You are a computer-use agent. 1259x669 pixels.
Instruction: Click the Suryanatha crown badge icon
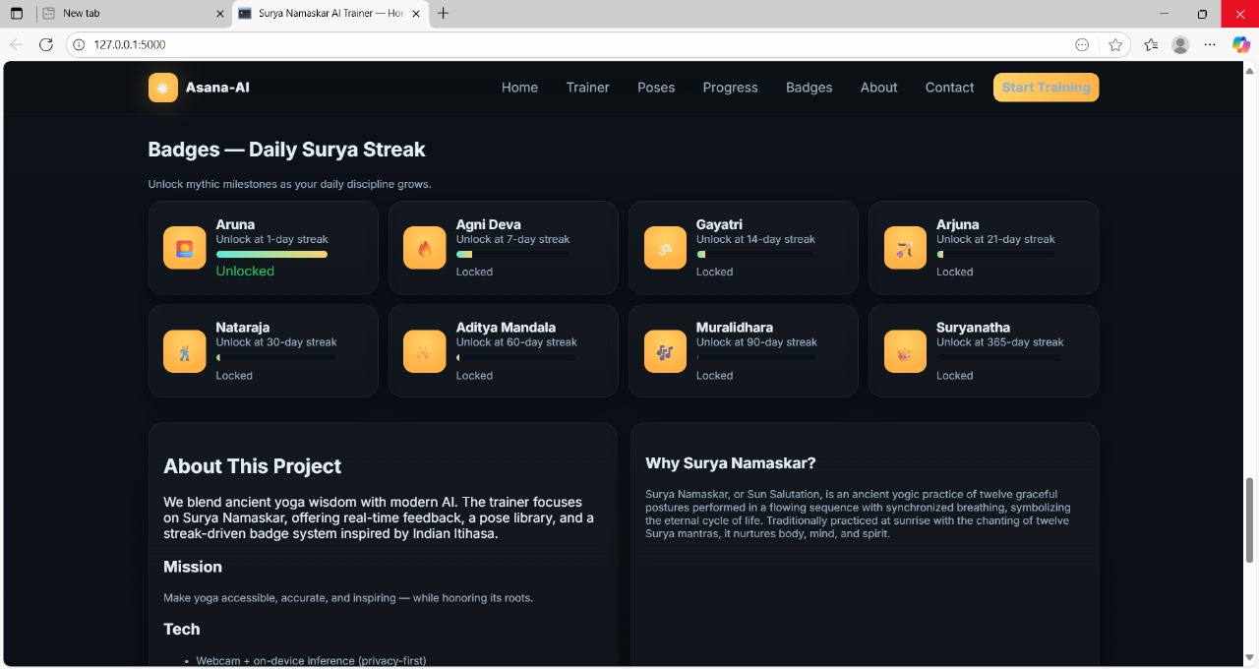coord(905,351)
